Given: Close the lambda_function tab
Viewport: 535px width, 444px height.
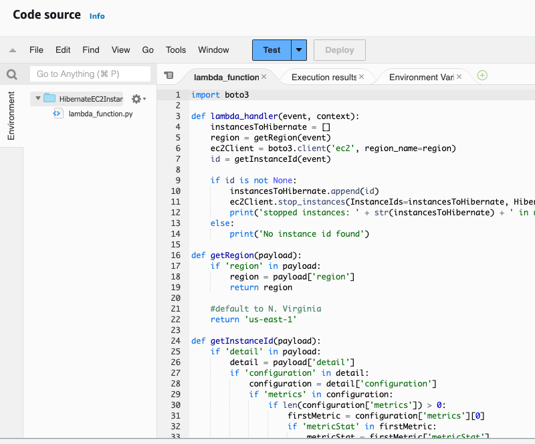Looking at the screenshot, I should coord(263,77).
